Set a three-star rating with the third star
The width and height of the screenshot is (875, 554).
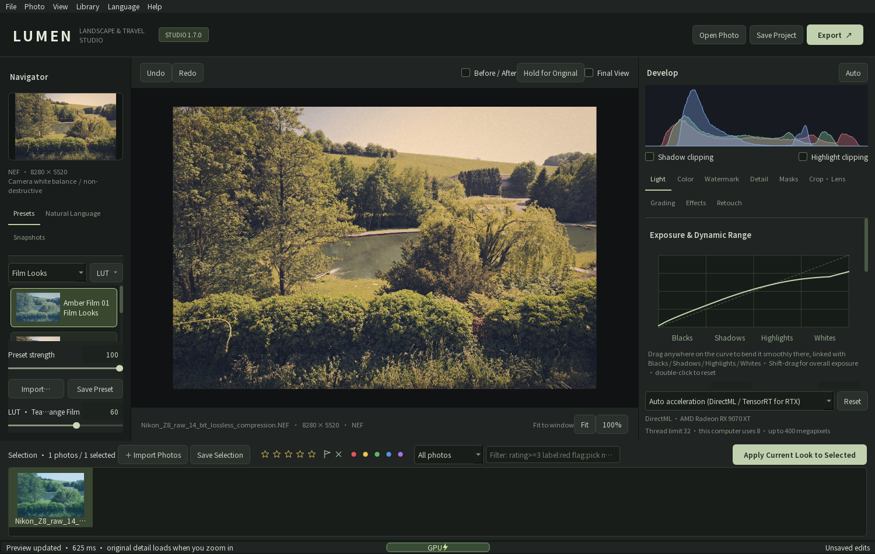[288, 454]
